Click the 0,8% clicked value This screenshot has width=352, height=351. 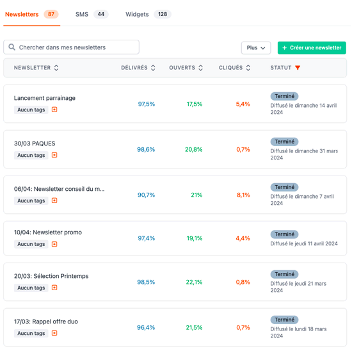[x=243, y=282]
